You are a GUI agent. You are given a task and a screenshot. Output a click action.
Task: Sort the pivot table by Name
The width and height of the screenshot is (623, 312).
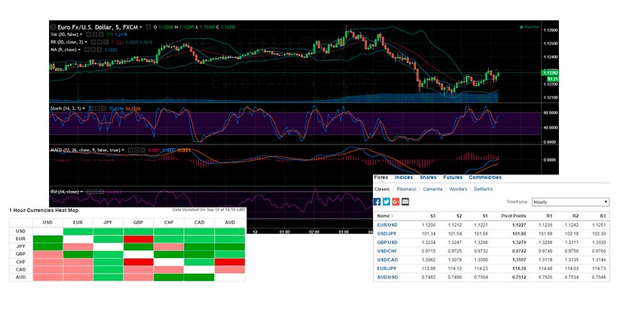point(385,216)
